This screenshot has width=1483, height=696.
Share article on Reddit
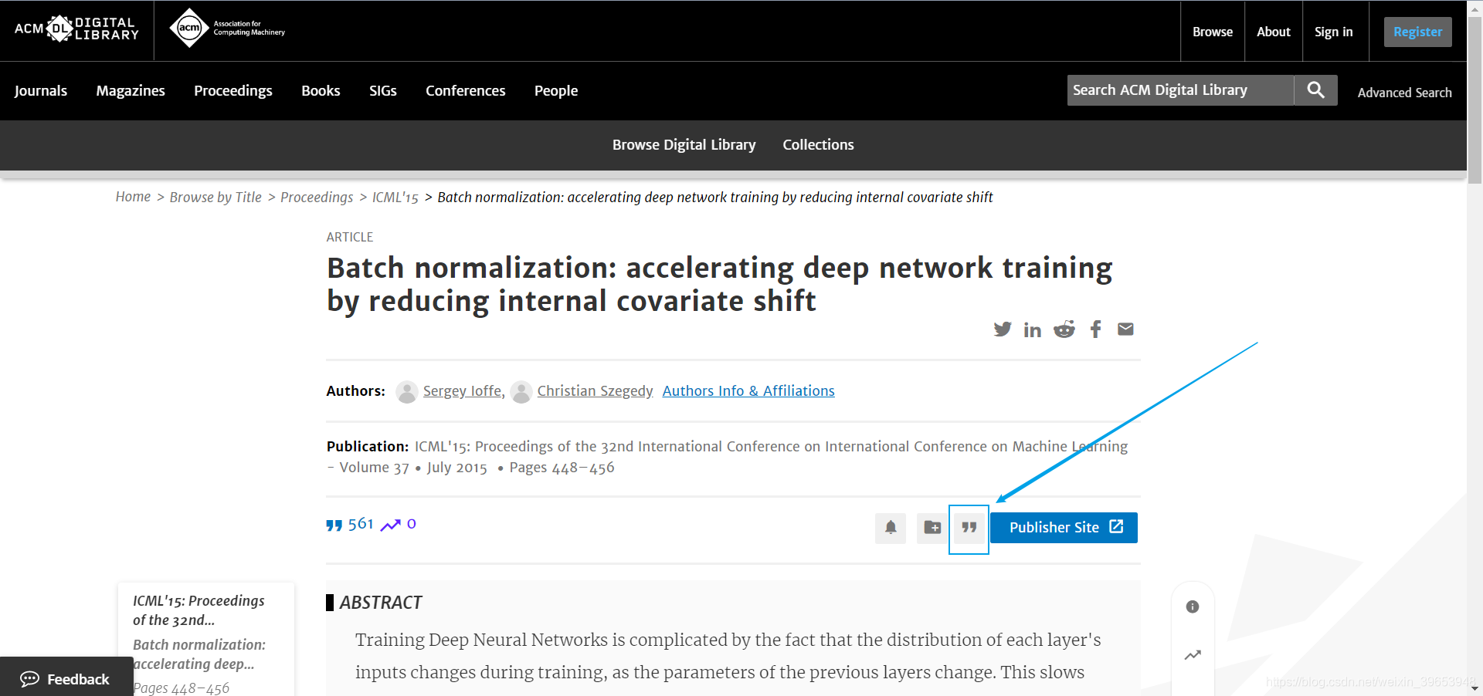(x=1064, y=329)
